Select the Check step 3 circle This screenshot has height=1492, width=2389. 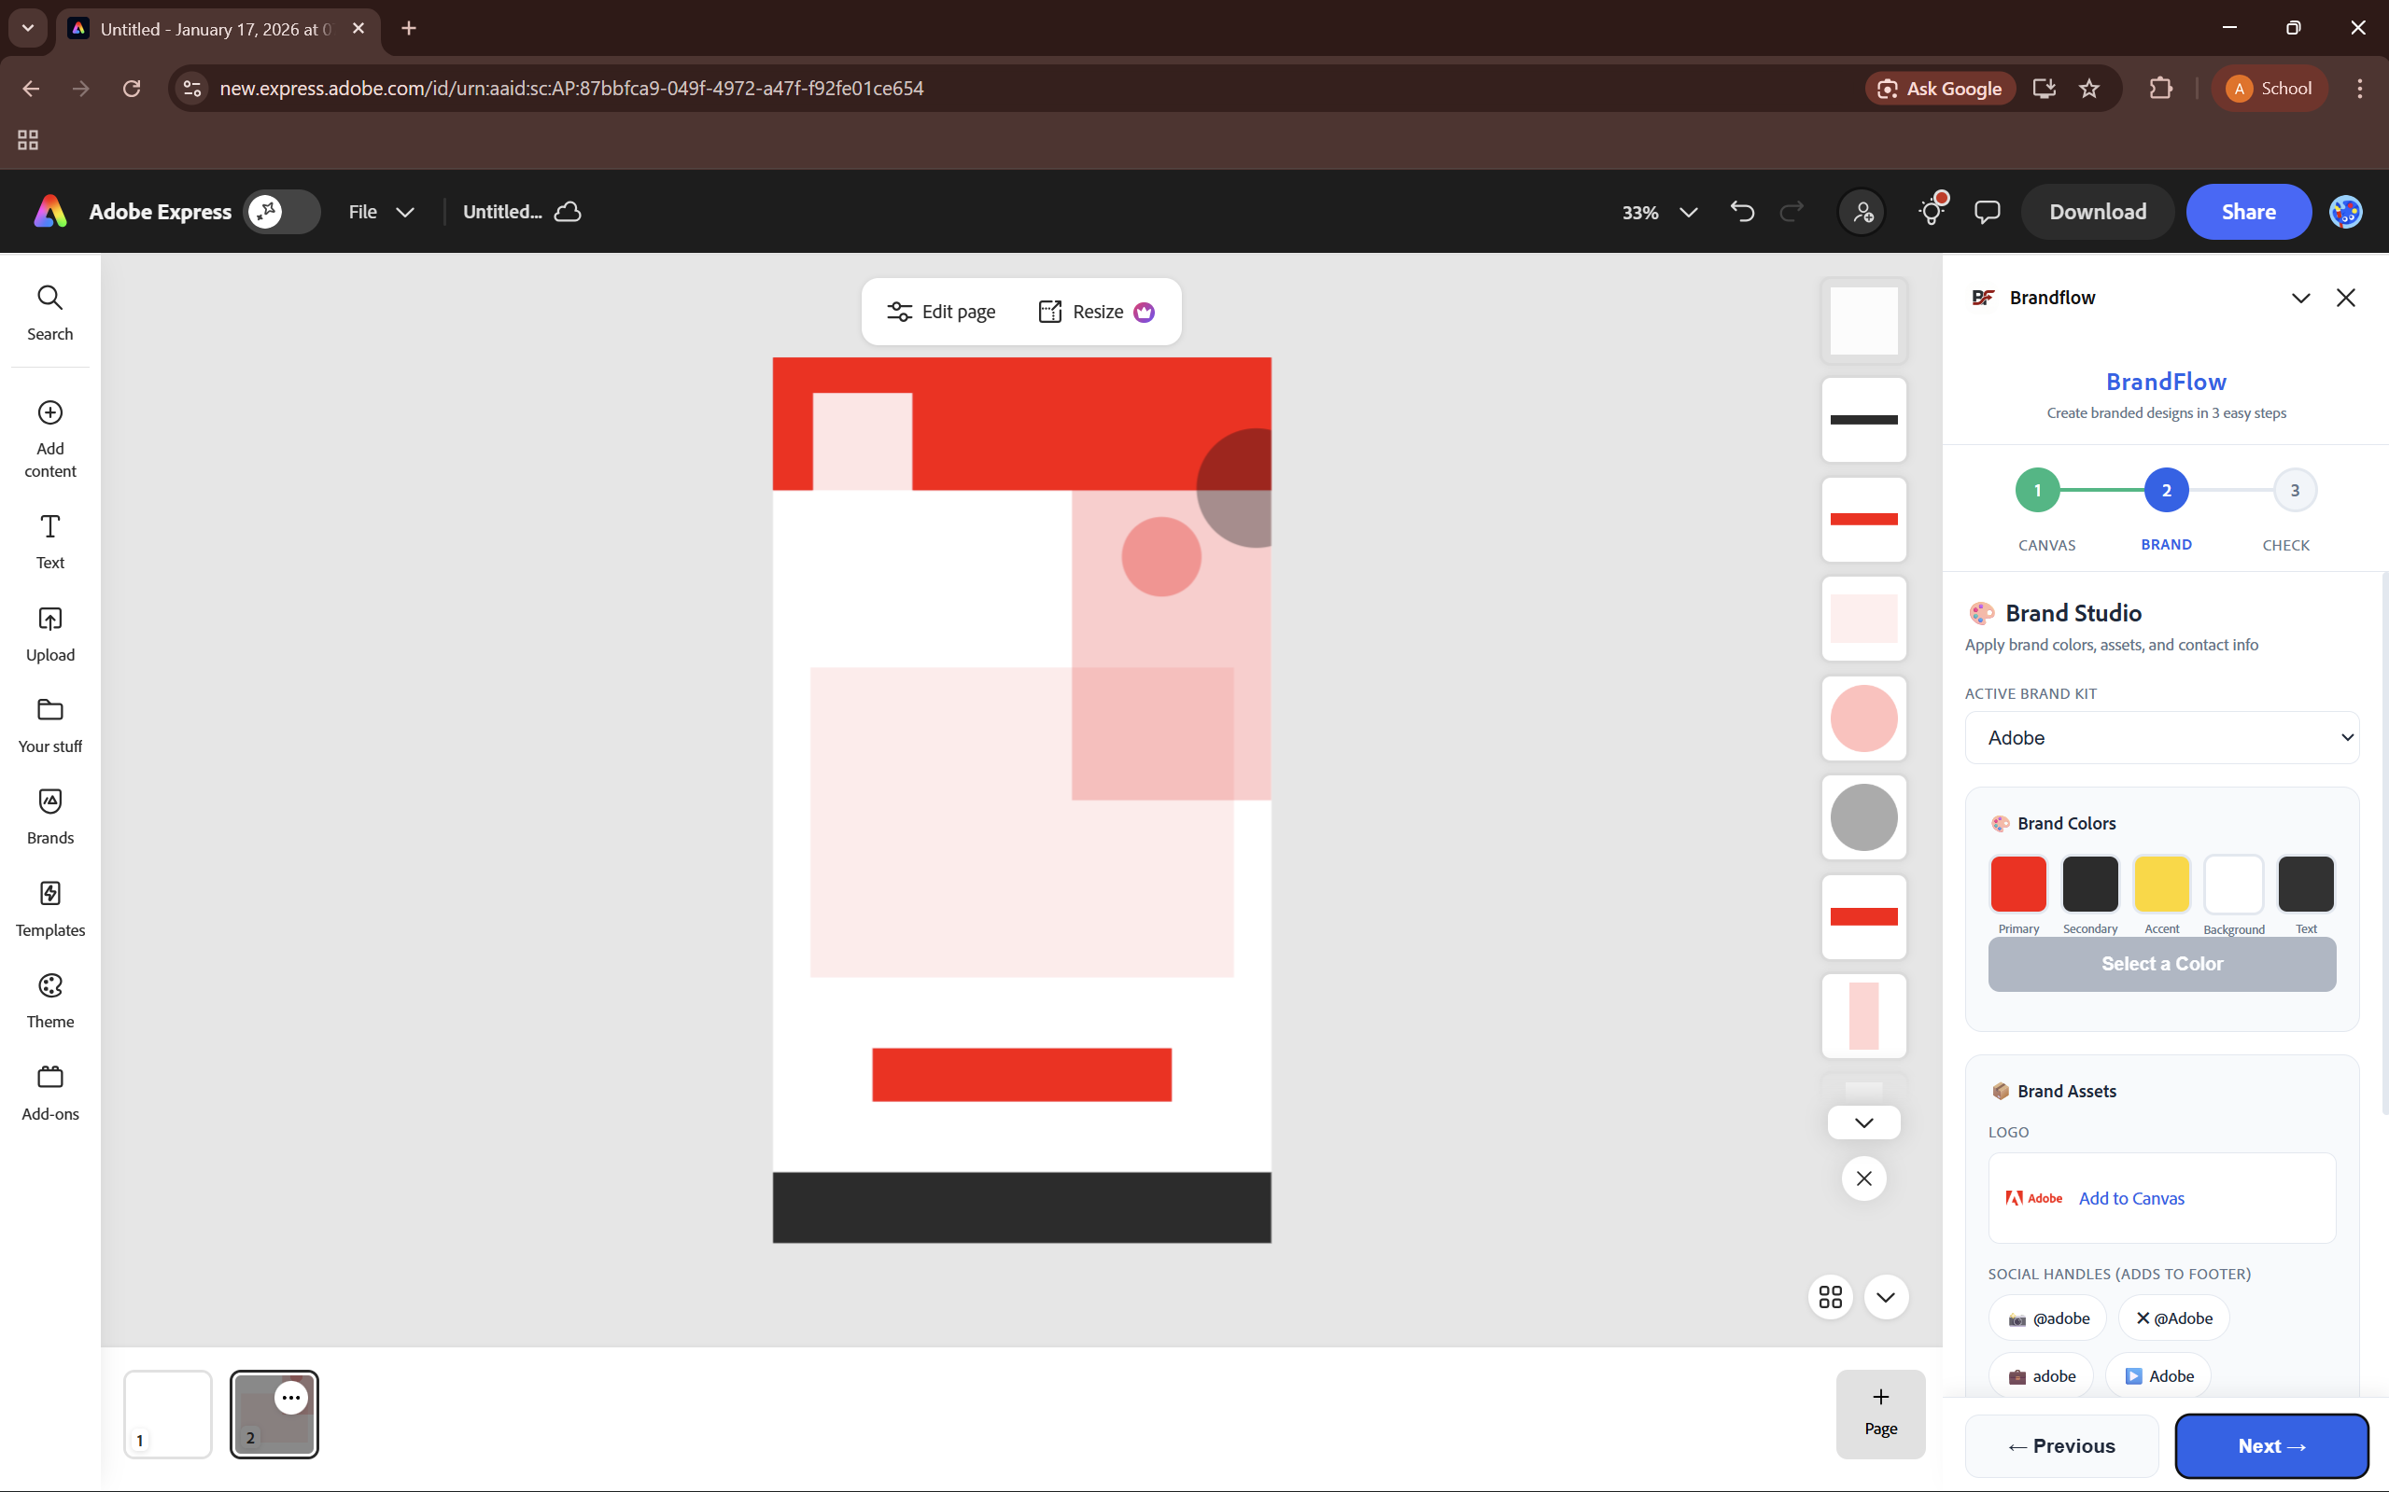pyautogui.click(x=2294, y=491)
